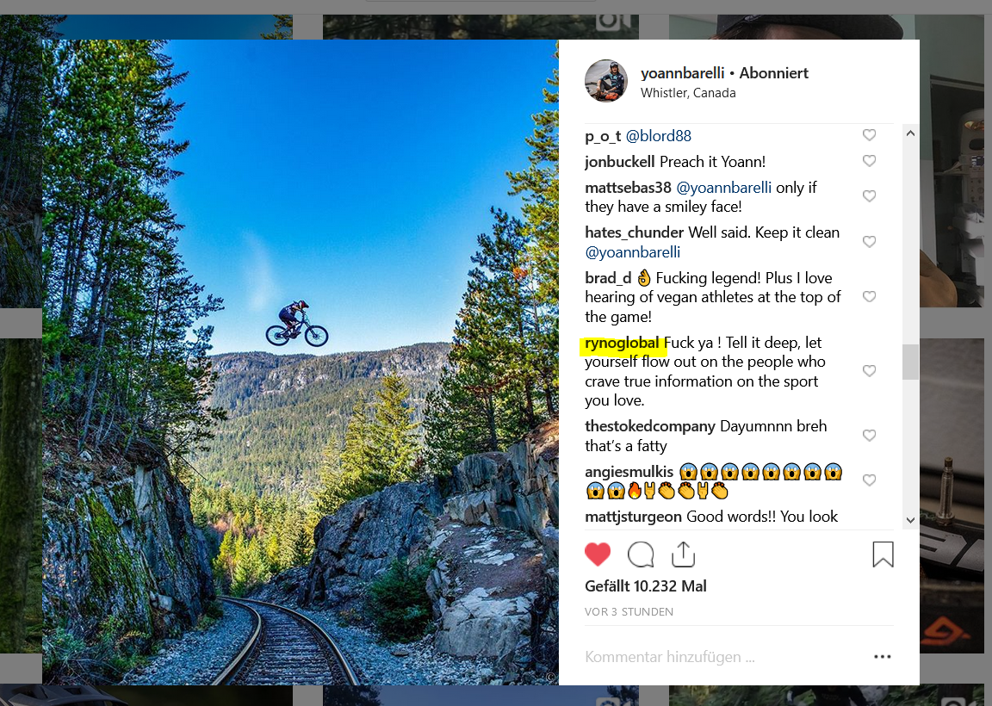Open the @blord88 mention link
This screenshot has height=706, width=992.
658,136
